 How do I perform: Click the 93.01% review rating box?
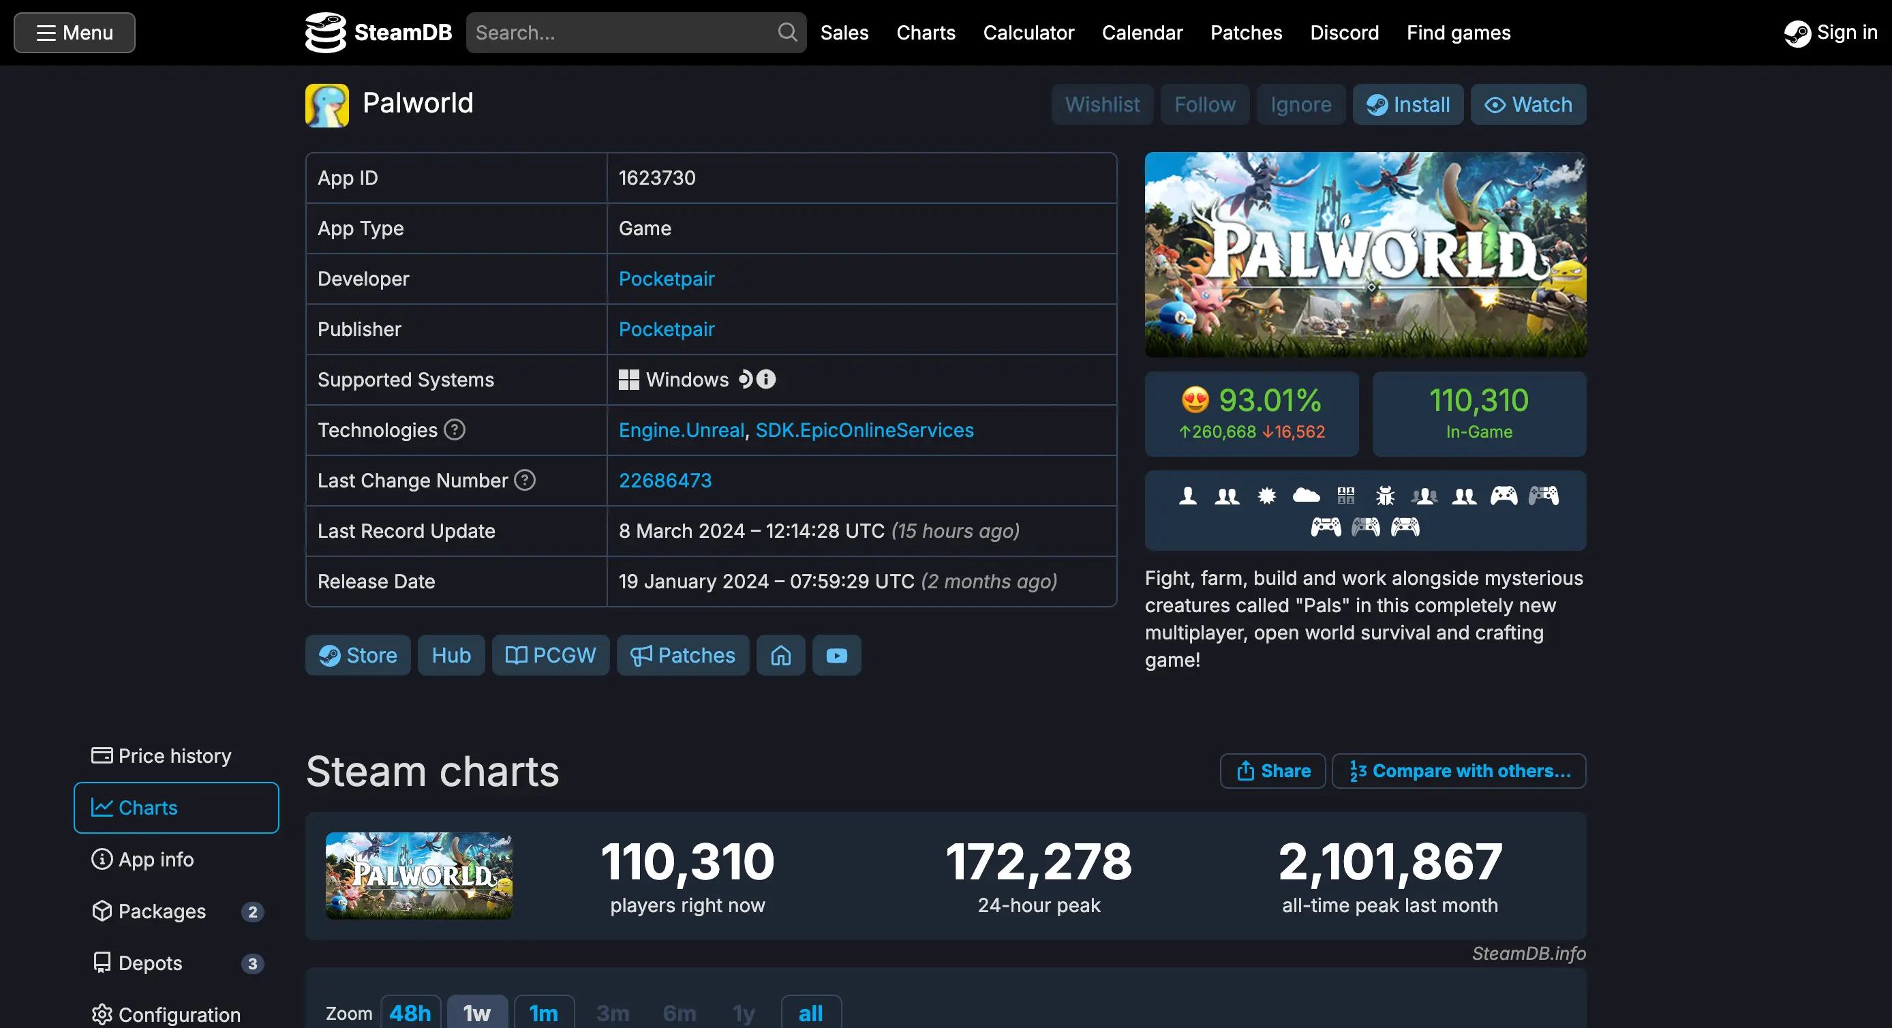[1251, 414]
